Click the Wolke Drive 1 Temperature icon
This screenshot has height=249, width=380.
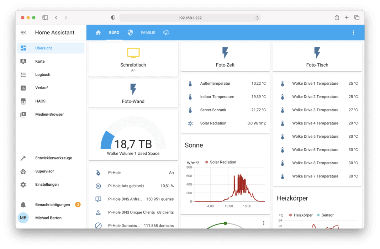coord(283,84)
